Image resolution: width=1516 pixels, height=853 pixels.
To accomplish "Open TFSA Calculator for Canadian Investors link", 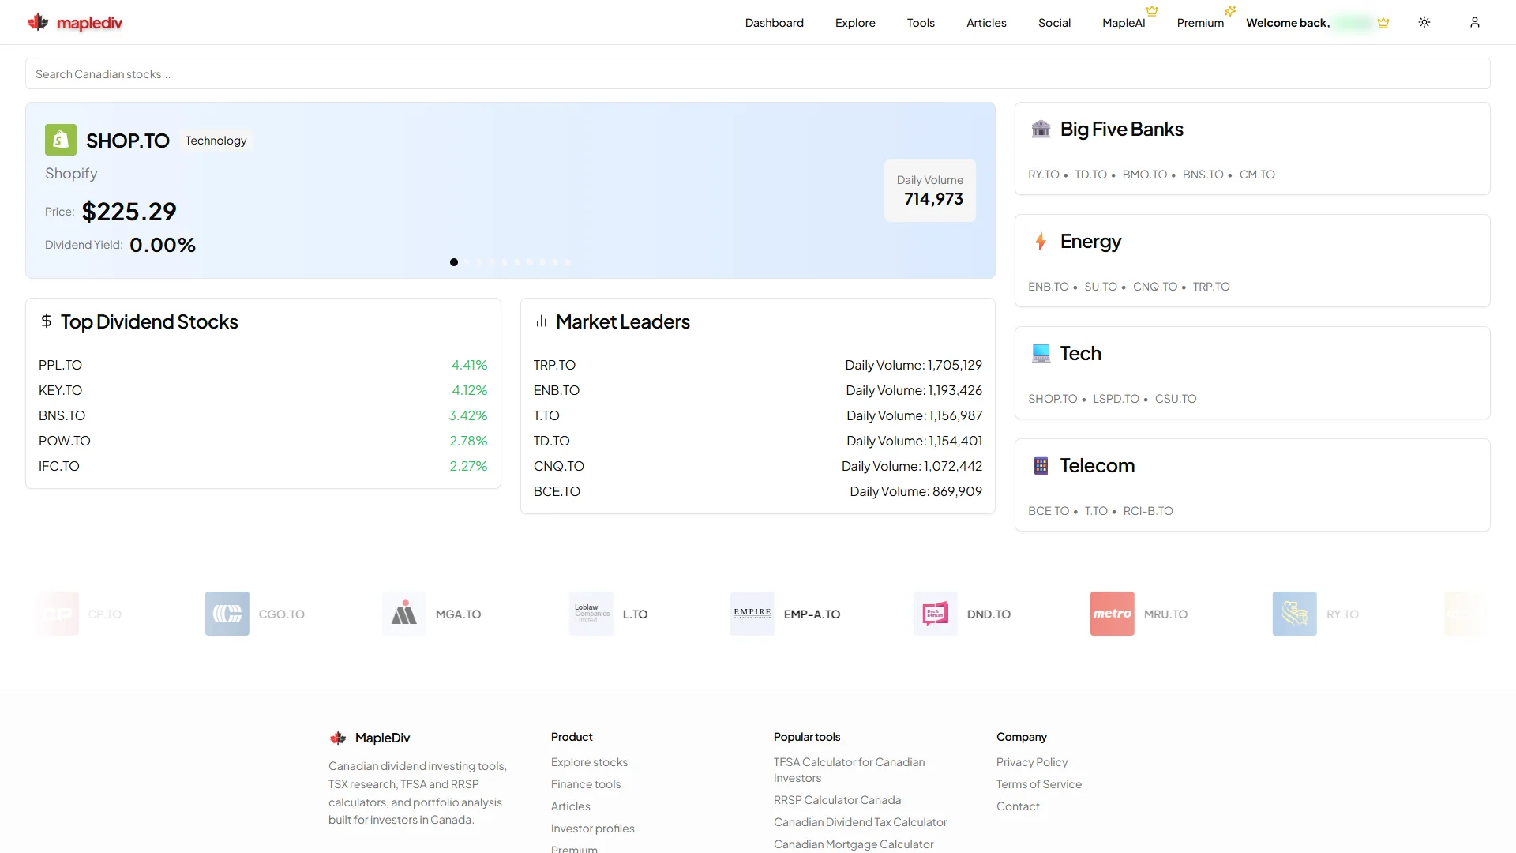I will (x=849, y=770).
